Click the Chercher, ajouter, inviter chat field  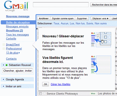17,71
